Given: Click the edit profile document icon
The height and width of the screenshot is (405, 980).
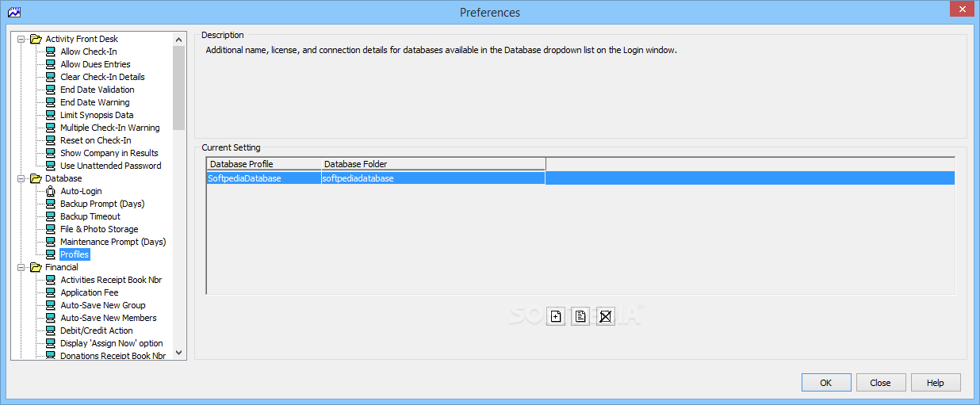Looking at the screenshot, I should point(580,316).
